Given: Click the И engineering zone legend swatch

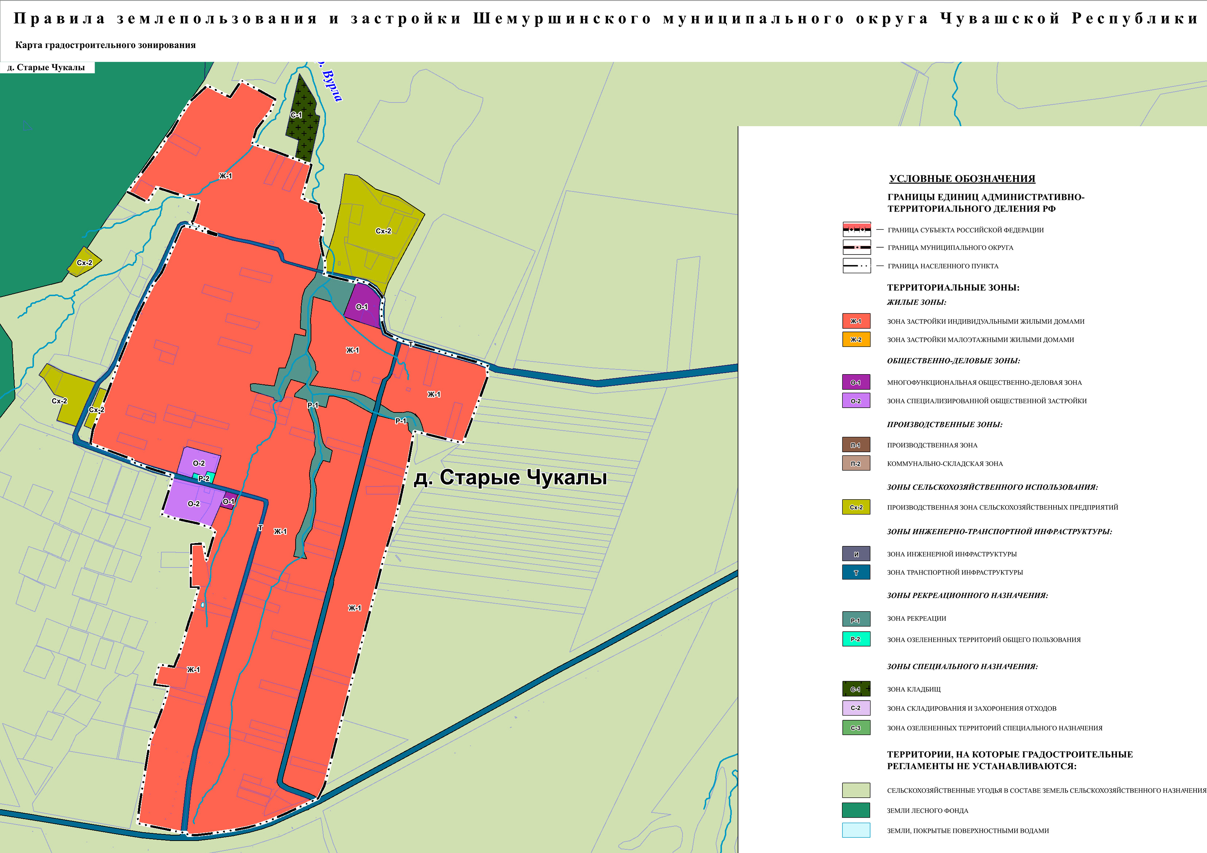Looking at the screenshot, I should tap(856, 554).
